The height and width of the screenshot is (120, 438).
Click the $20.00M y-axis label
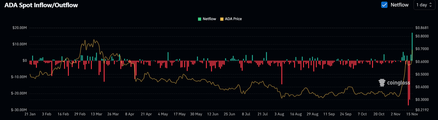click(x=20, y=28)
